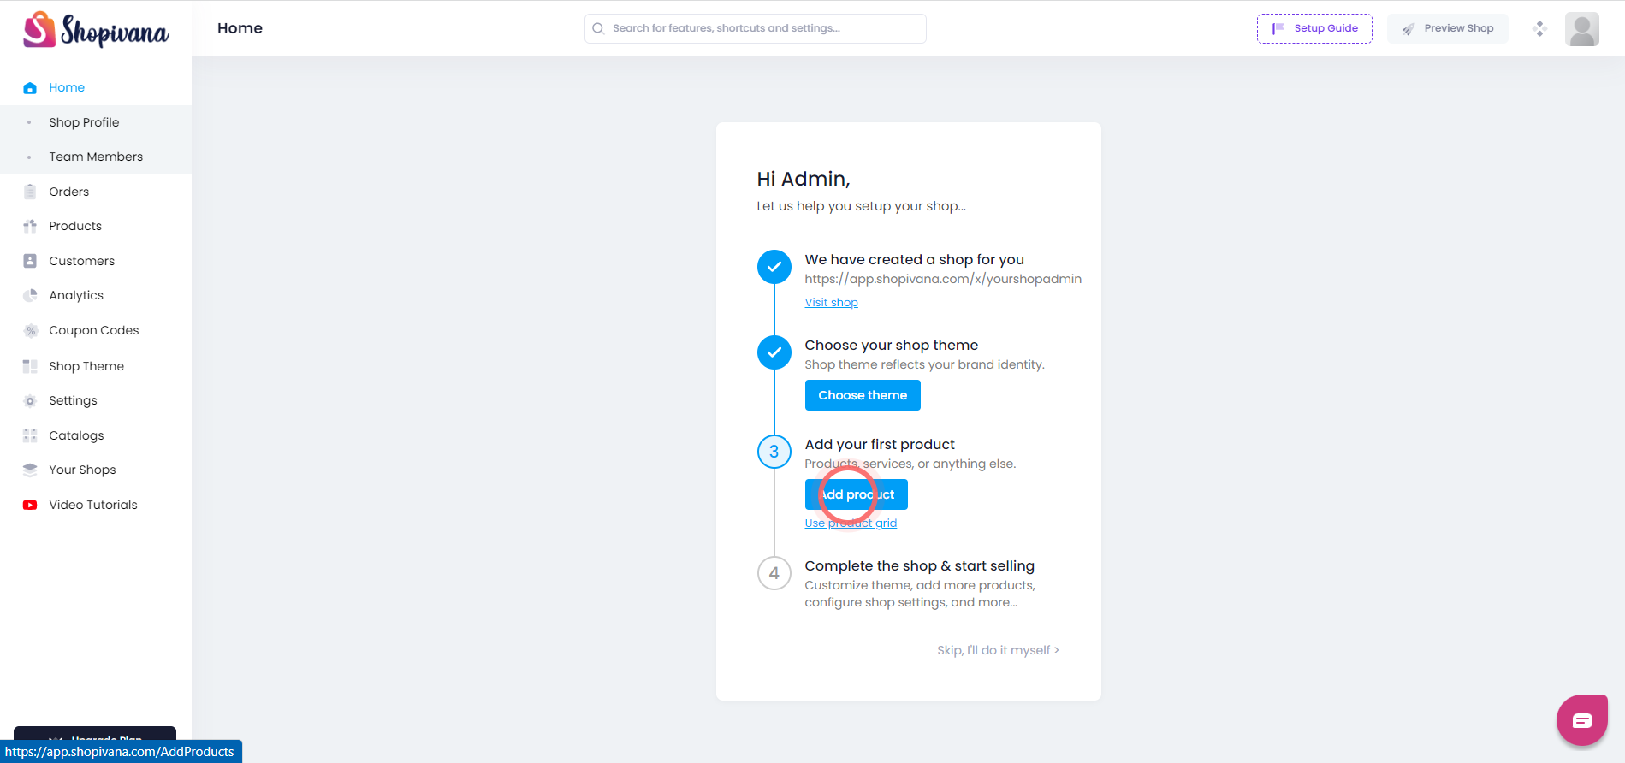Click the Your Shops layers icon
This screenshot has height=763, width=1625.
(x=30, y=470)
